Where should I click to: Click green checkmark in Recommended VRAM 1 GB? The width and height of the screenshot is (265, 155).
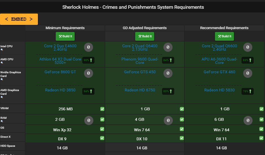click(x=261, y=109)
